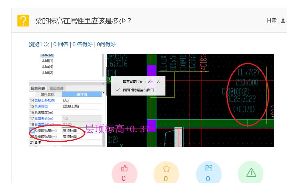Switch to the 属性列表 tab
The image size is (287, 183).
pos(38,88)
